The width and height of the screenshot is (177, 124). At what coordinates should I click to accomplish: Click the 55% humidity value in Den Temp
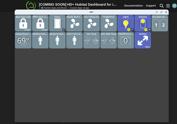coord(95,40)
